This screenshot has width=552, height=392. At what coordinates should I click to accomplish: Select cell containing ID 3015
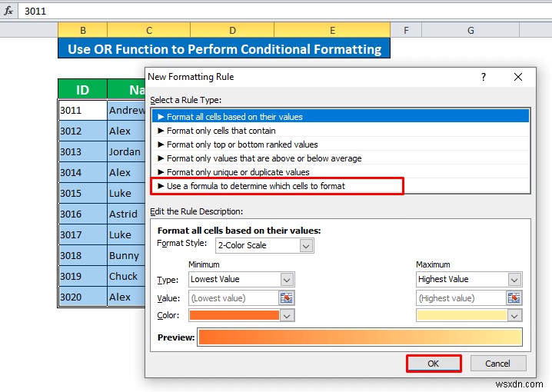(x=82, y=193)
